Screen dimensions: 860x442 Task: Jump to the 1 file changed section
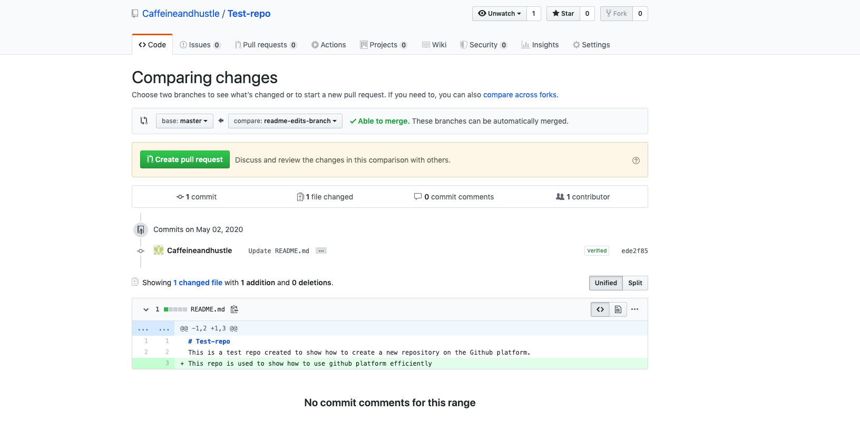(x=325, y=197)
